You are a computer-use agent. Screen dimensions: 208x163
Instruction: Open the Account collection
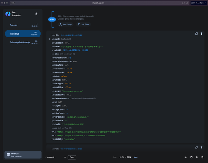pyautogui.click(x=23, y=25)
